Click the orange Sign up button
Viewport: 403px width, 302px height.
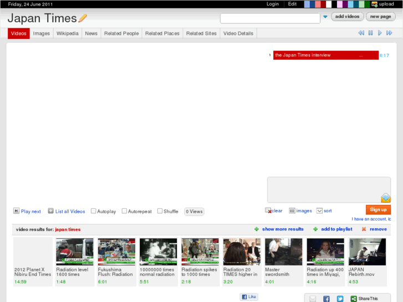tap(378, 209)
